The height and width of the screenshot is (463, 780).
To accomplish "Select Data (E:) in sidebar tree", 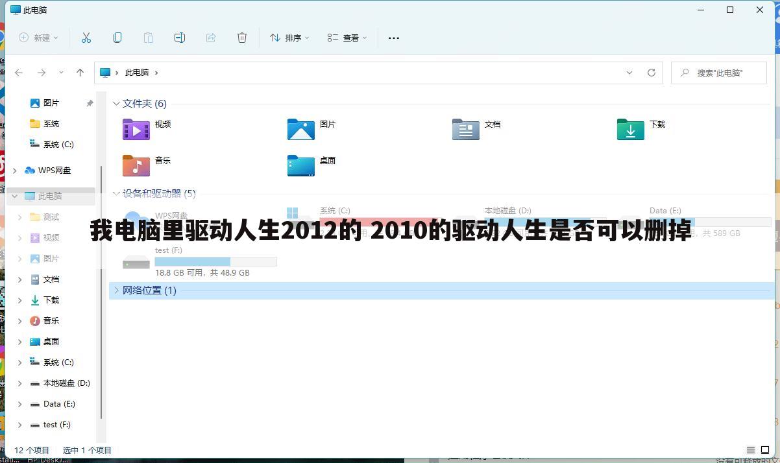I will coord(51,404).
